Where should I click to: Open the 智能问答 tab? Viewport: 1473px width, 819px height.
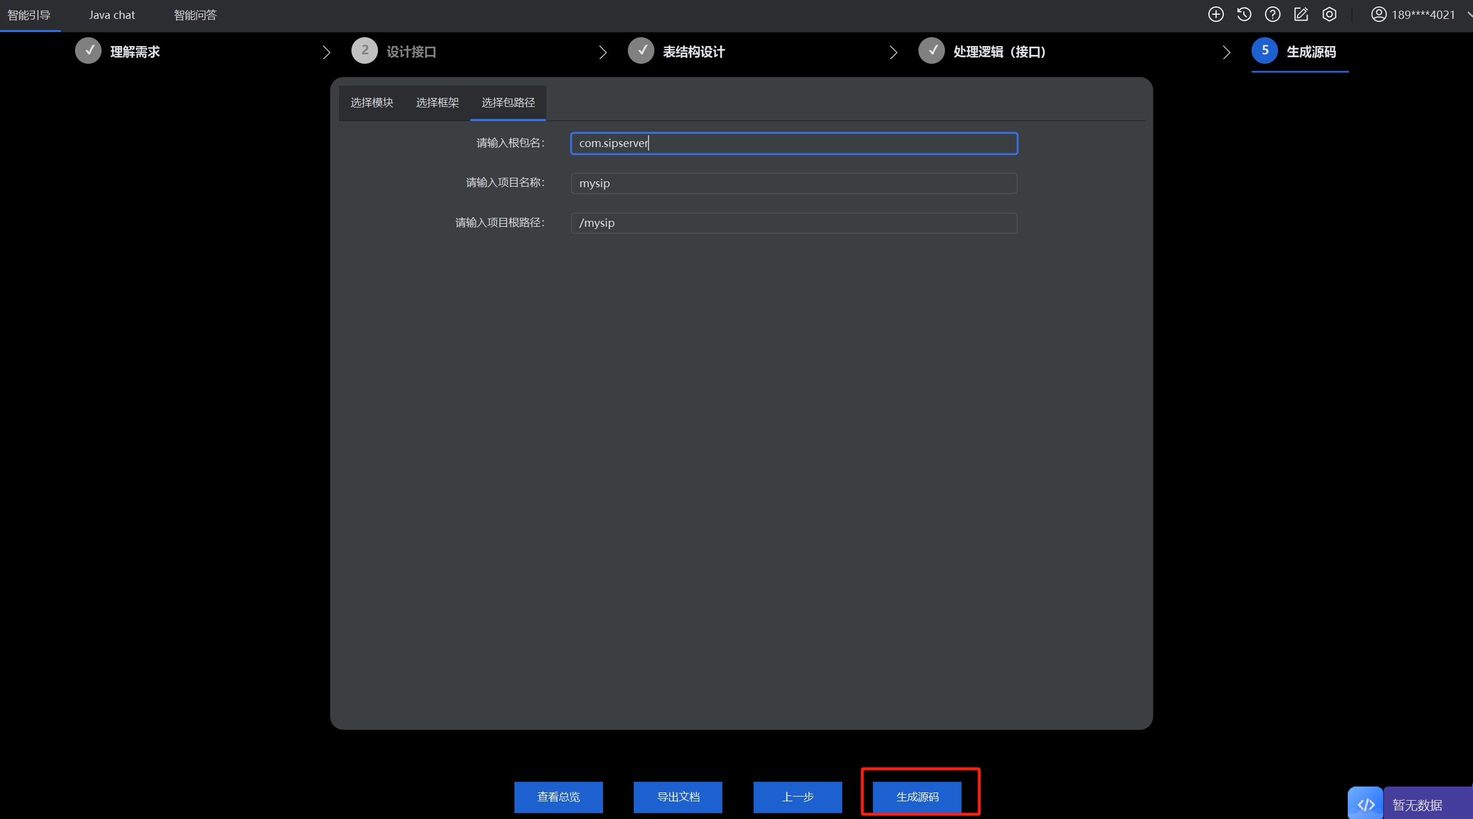coord(195,15)
